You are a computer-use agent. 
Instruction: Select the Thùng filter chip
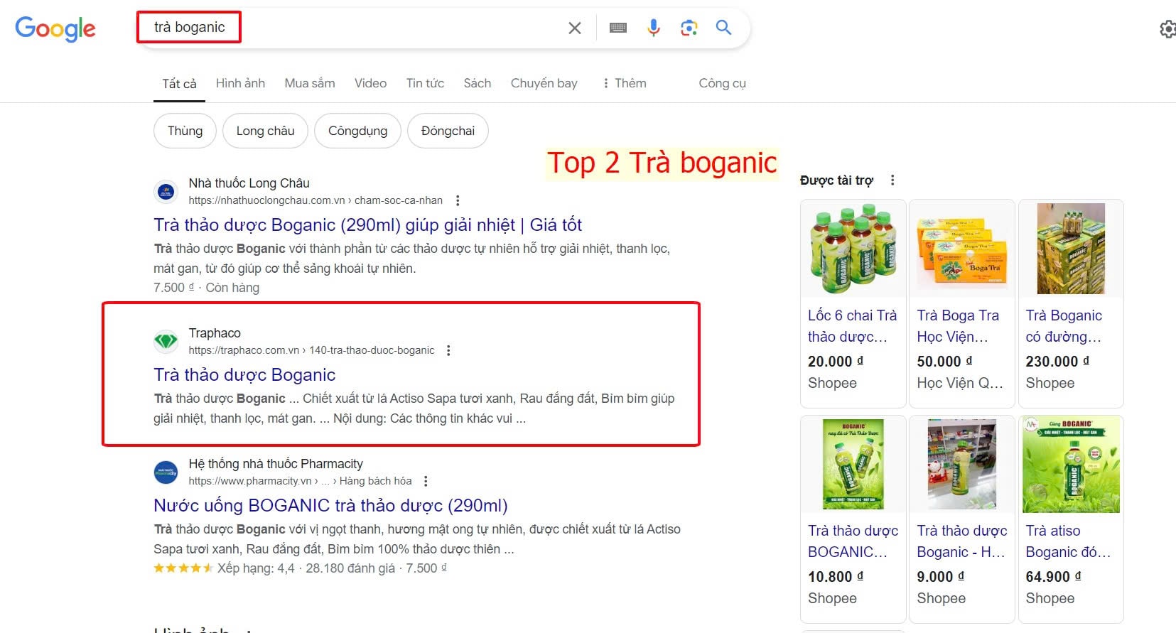coord(185,131)
